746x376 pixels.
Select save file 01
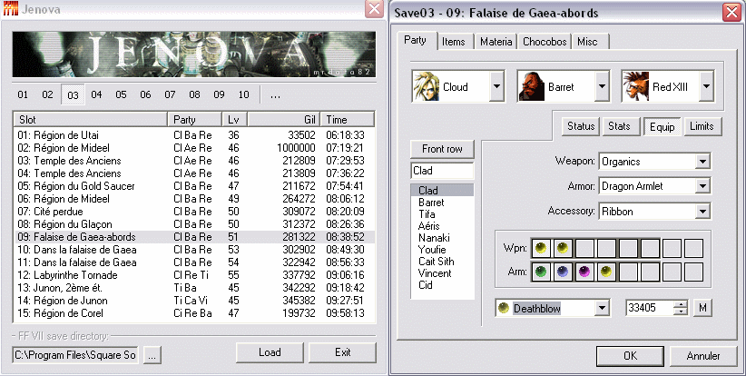[x=23, y=94]
